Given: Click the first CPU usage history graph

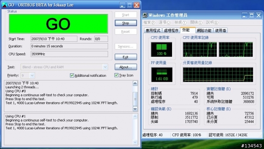Looking at the screenshot, I should click(200, 49).
